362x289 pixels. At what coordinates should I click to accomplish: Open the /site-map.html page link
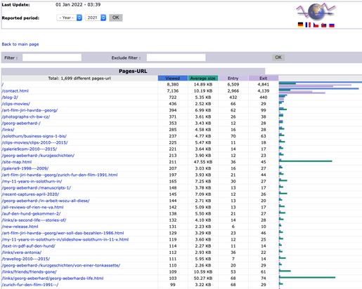pyautogui.click(x=17, y=162)
